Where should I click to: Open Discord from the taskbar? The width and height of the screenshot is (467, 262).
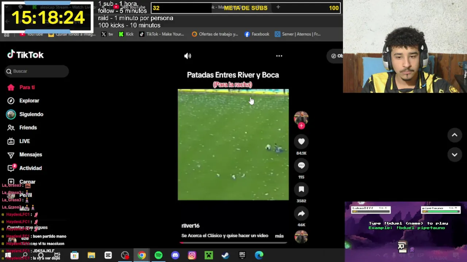(175, 255)
